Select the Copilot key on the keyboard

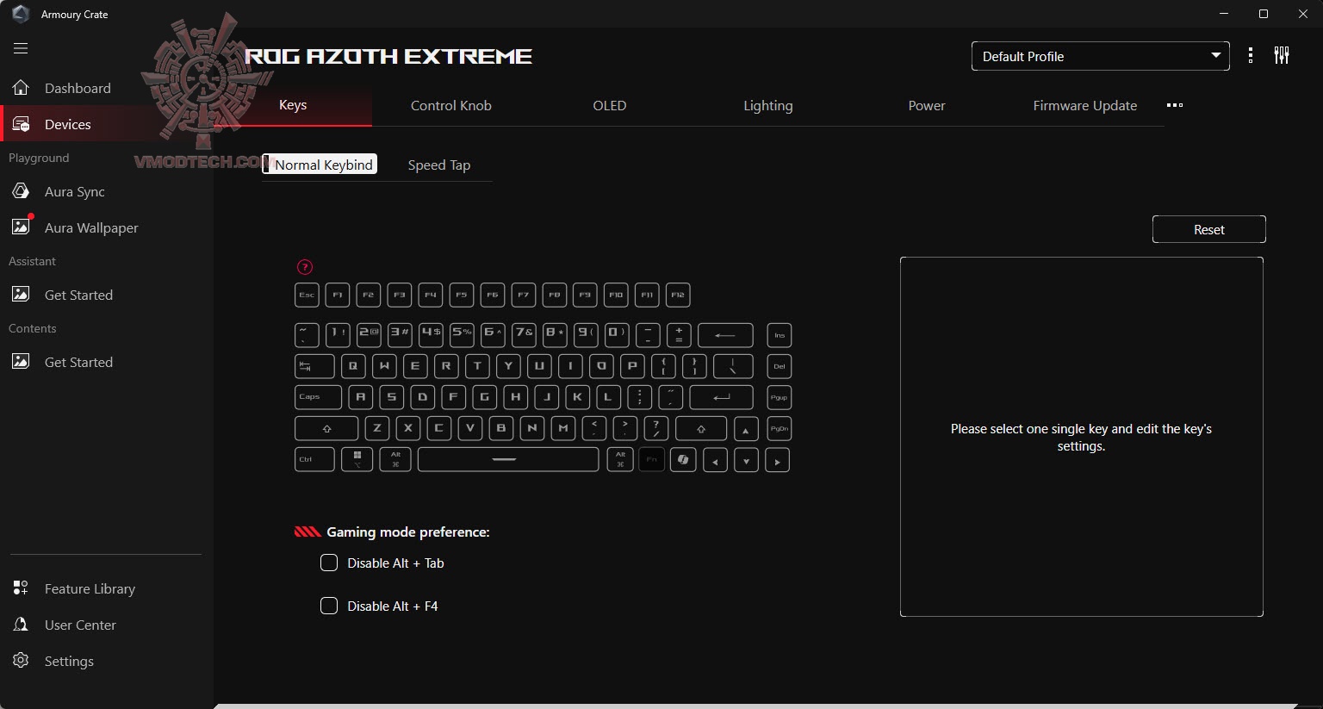click(x=683, y=459)
